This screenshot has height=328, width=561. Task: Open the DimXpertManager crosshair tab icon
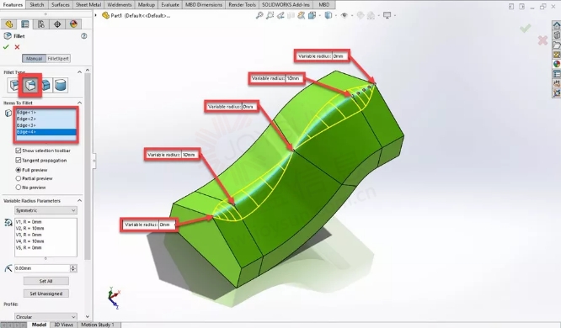coord(57,24)
